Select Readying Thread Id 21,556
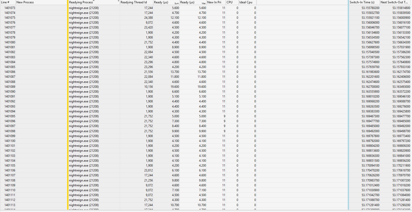Screen dimensions: 412x212 [x=148, y=72]
